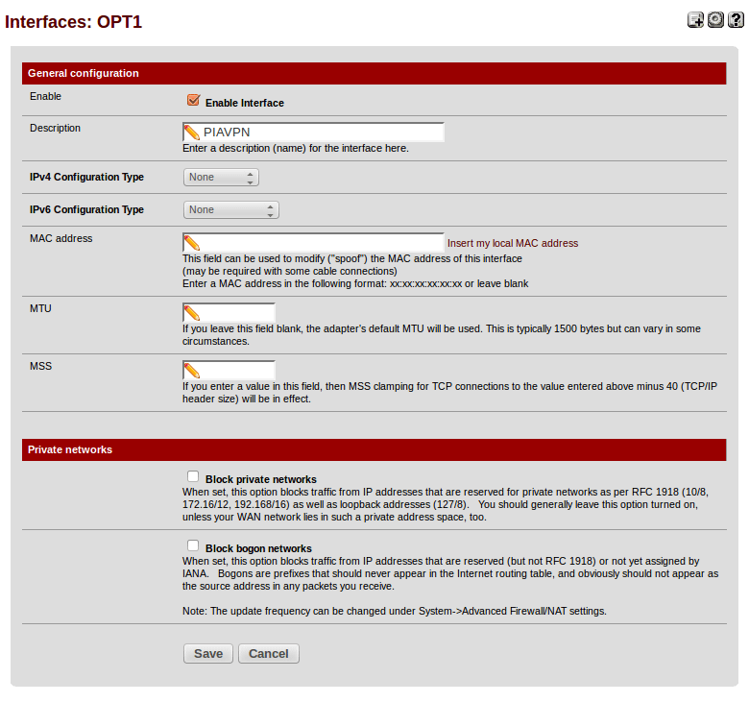Open the IPv6 Configuration Type dropdown
Image resolution: width=749 pixels, height=702 pixels.
coord(231,209)
